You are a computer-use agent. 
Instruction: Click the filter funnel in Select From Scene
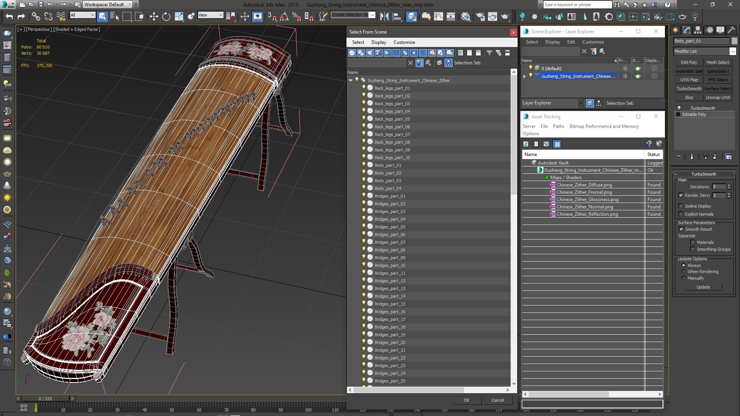(489, 53)
